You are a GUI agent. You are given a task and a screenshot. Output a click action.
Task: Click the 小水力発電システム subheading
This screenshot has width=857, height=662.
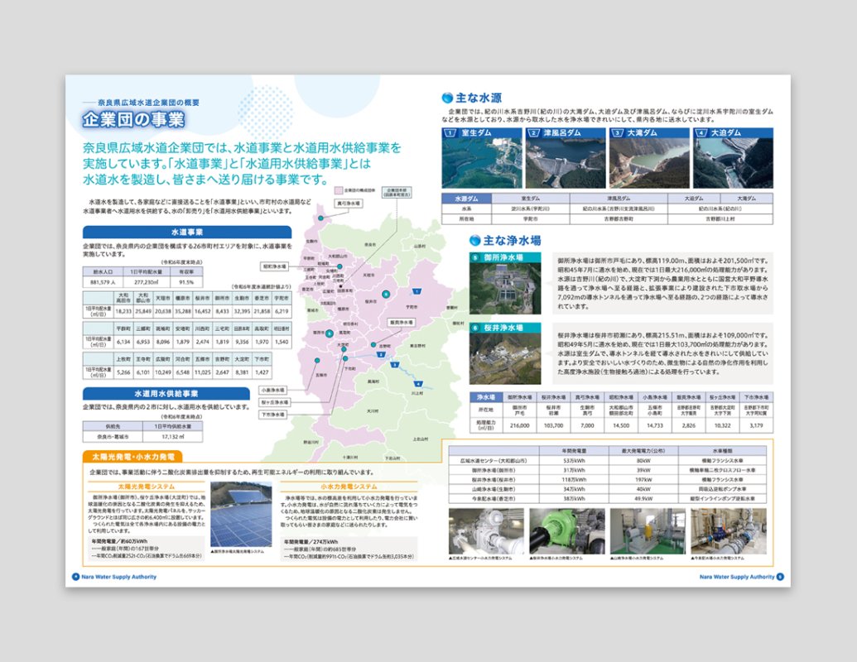(x=349, y=486)
